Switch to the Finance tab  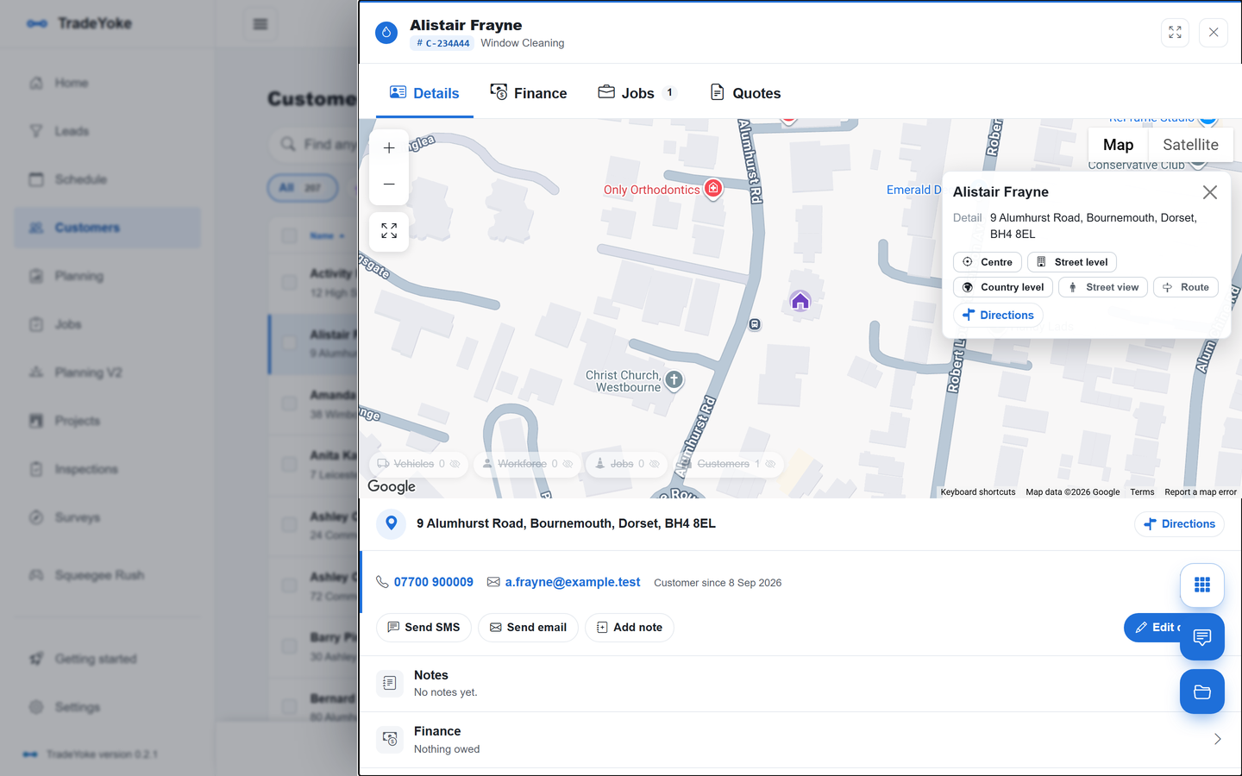click(529, 93)
